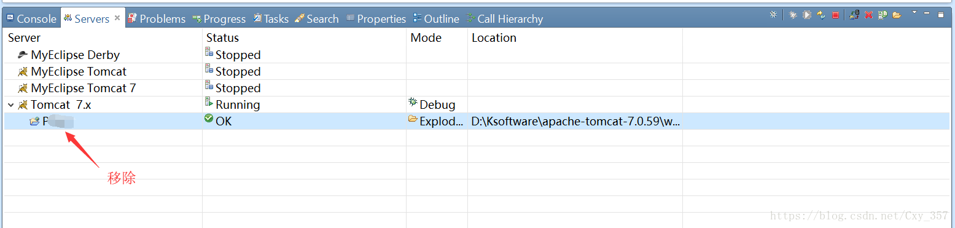Open the view menu triangle
The width and height of the screenshot is (955, 228).
pos(914,12)
